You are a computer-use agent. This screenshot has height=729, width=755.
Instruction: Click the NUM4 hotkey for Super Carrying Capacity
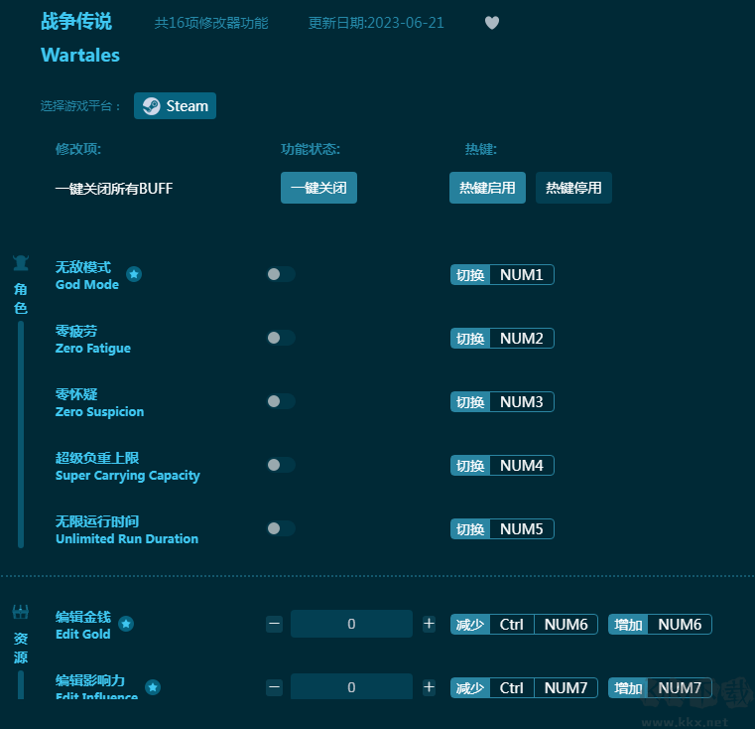pos(522,466)
